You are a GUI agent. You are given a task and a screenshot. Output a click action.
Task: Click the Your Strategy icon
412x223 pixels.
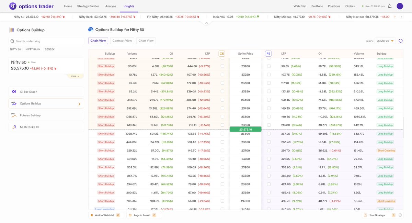[365, 215]
